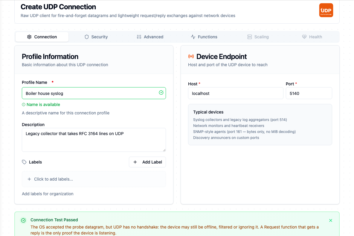Click the 'Create UDP Connection' heading

click(x=58, y=7)
